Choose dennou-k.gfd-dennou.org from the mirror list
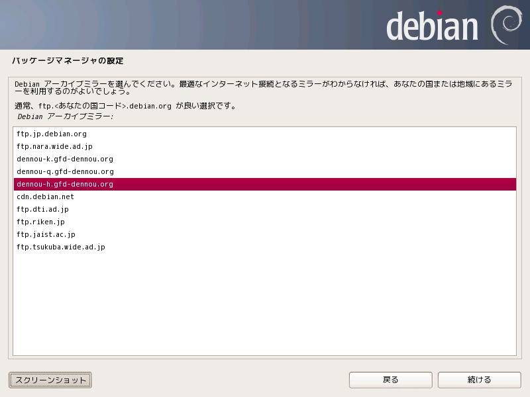This screenshot has width=530, height=397. (x=264, y=159)
